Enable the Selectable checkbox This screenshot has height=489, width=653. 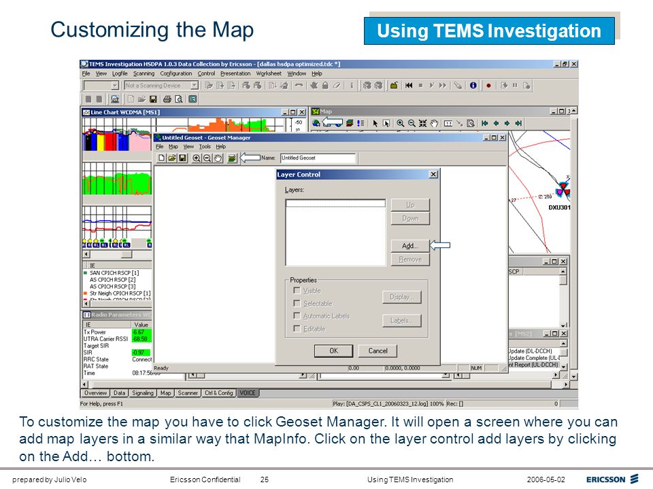[297, 303]
